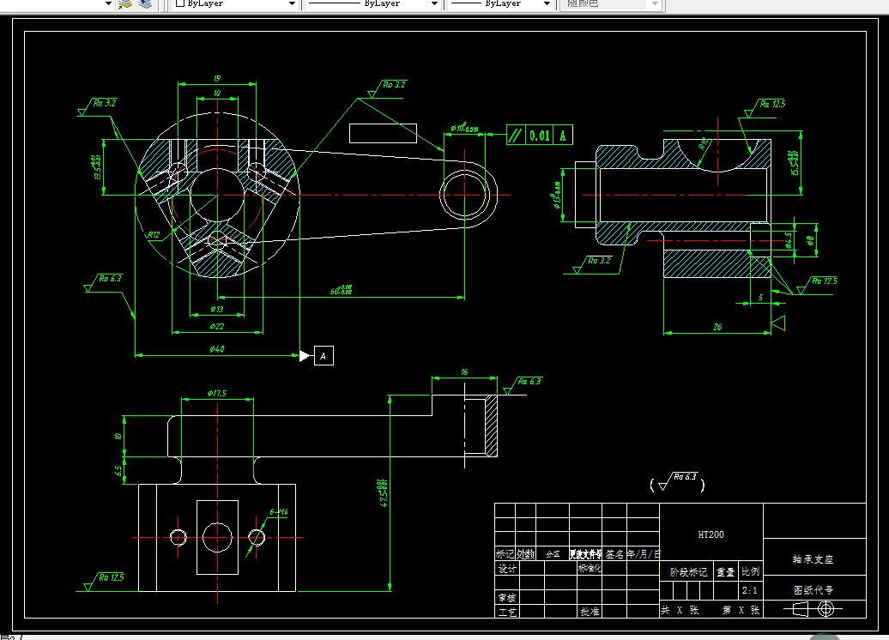Click the 轴承支座 part name text
The image size is (889, 640).
[813, 559]
